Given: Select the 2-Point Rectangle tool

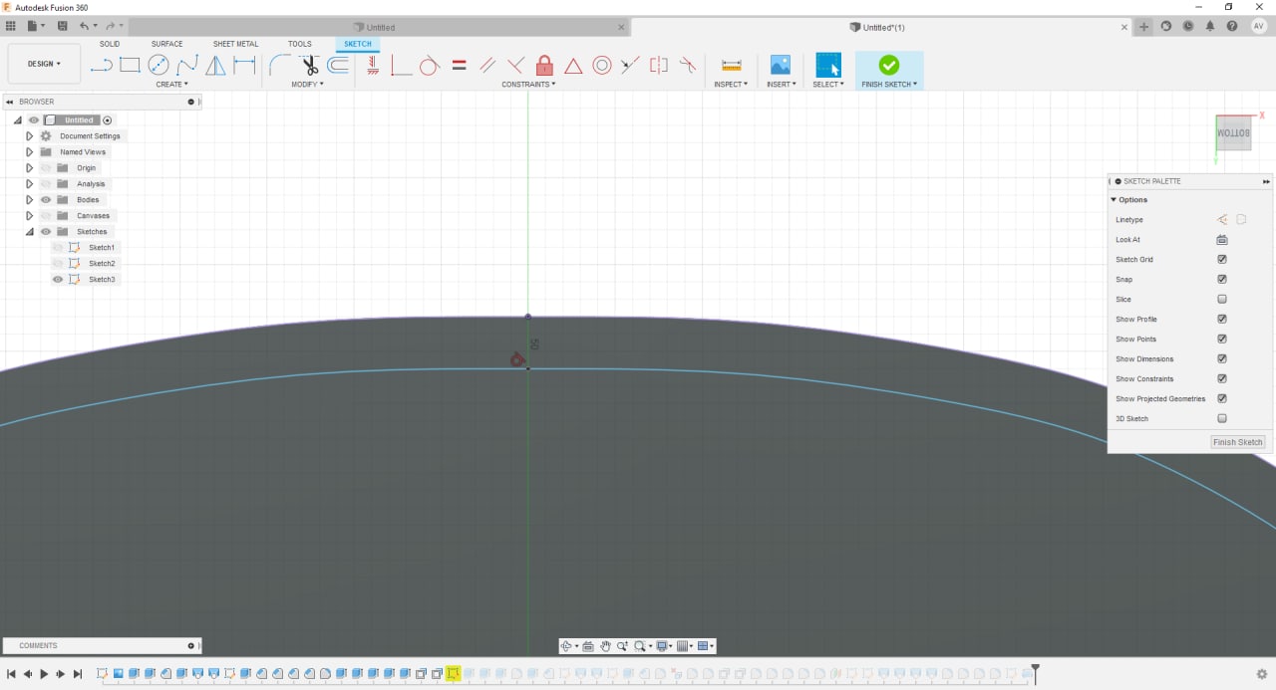Looking at the screenshot, I should 130,66.
